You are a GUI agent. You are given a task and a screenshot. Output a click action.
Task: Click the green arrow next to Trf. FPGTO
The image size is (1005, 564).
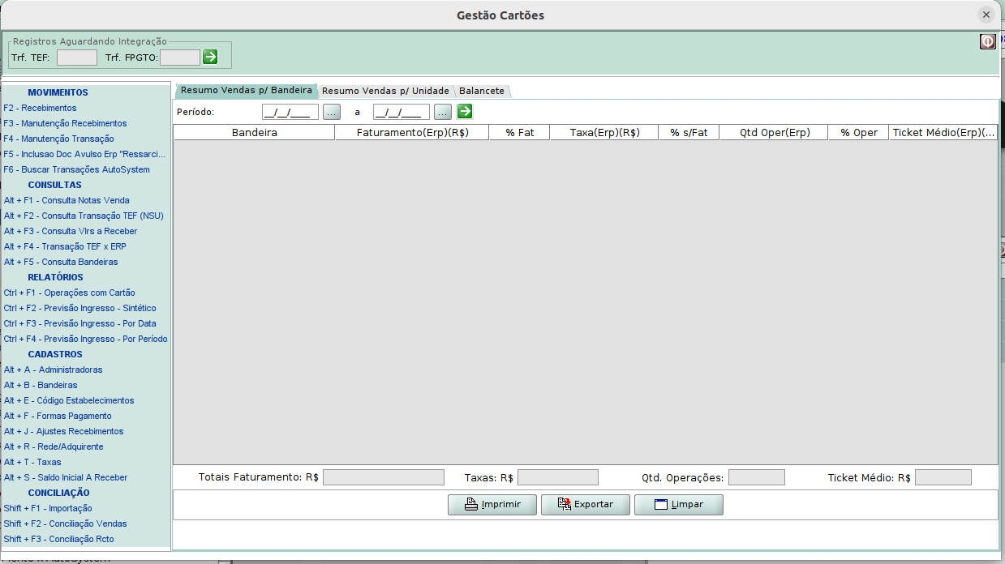tap(210, 57)
